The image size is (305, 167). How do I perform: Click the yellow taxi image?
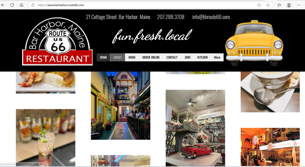tap(254, 43)
